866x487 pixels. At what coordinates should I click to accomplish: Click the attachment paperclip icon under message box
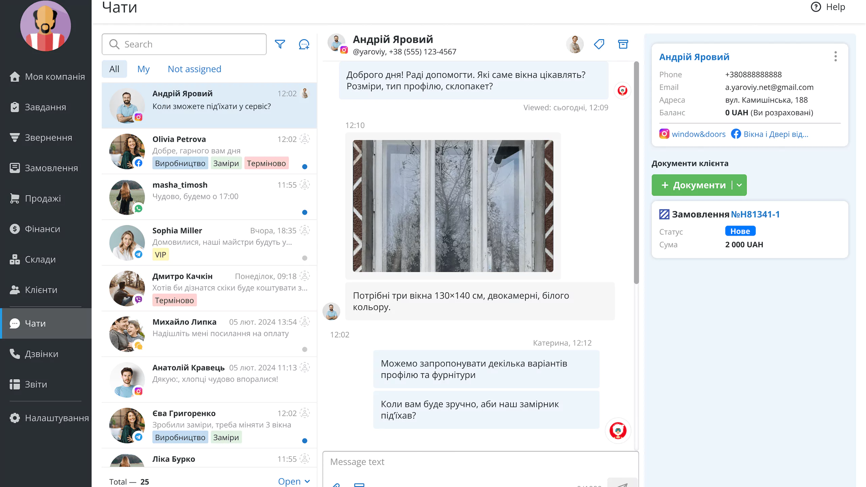pos(336,485)
